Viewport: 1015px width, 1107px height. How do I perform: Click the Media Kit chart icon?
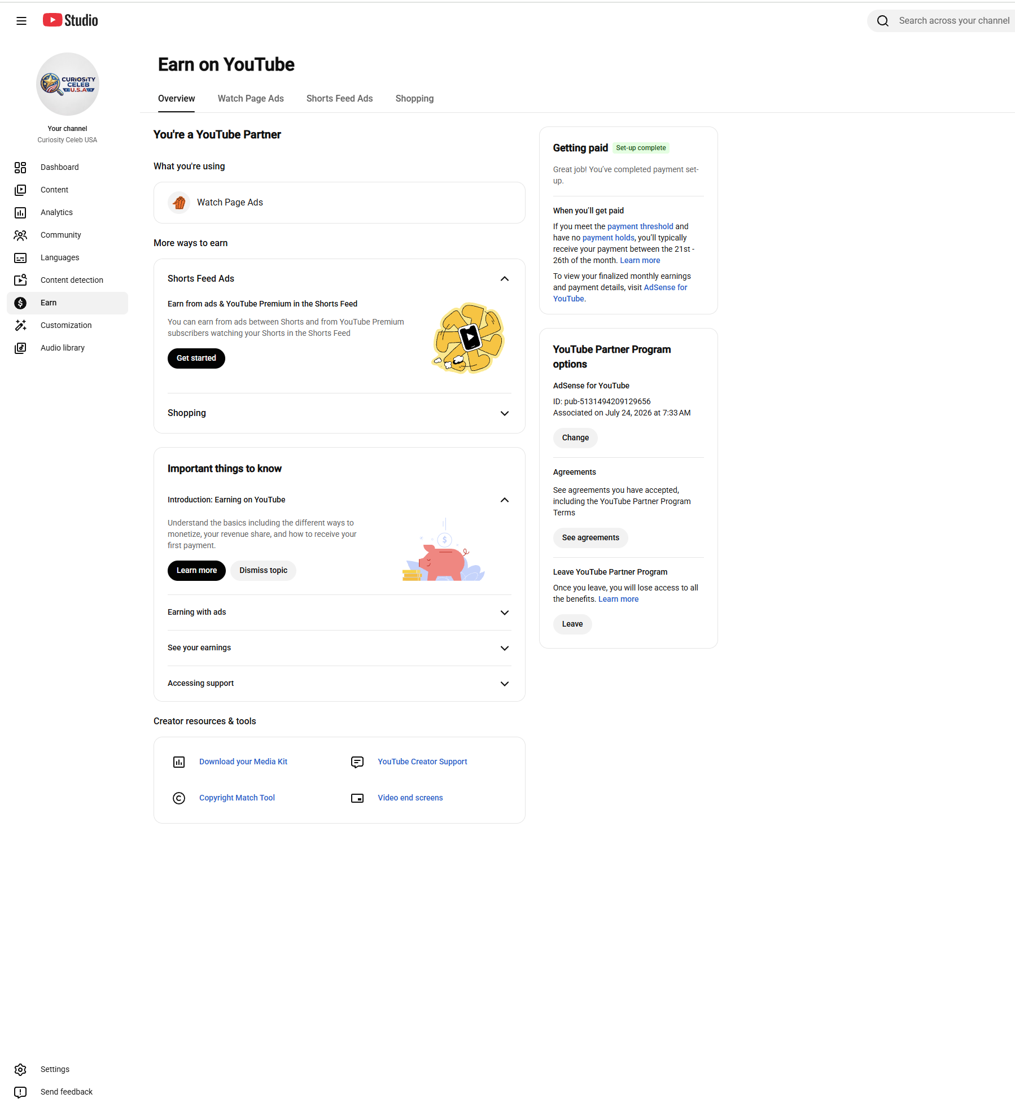(x=179, y=762)
